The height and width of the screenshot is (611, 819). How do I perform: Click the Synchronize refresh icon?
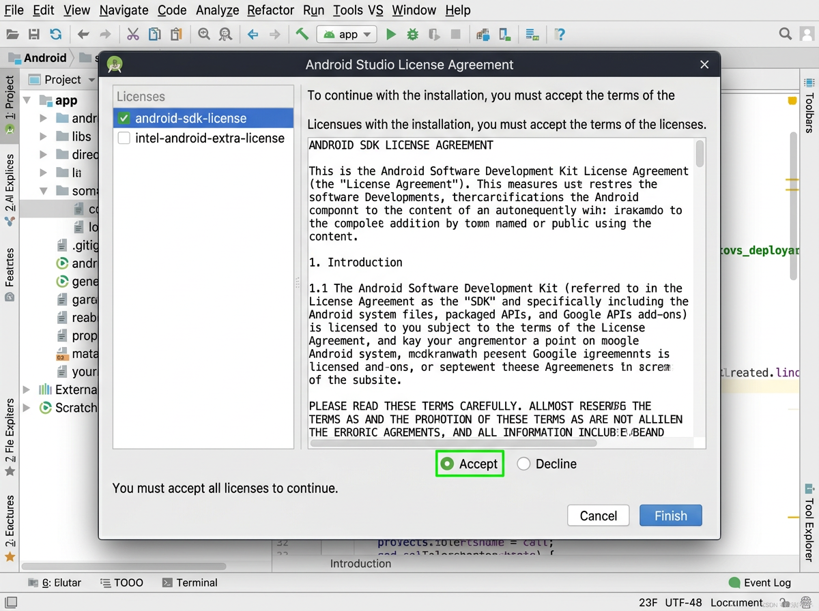coord(56,34)
